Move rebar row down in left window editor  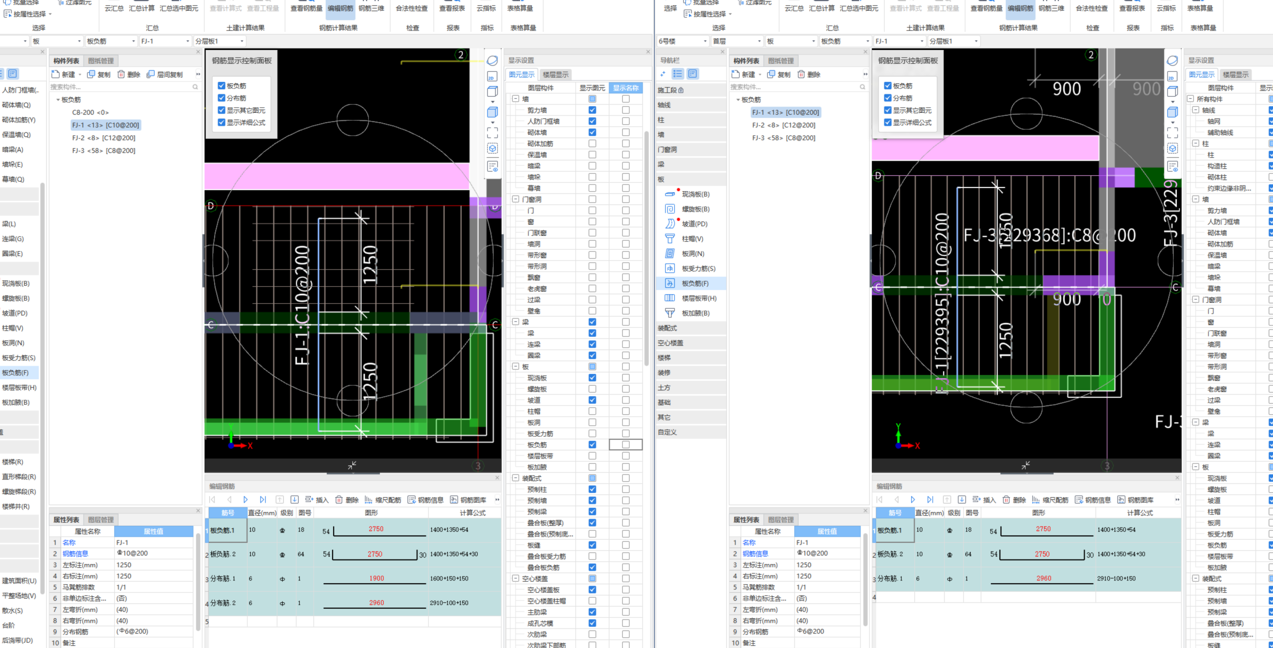294,500
